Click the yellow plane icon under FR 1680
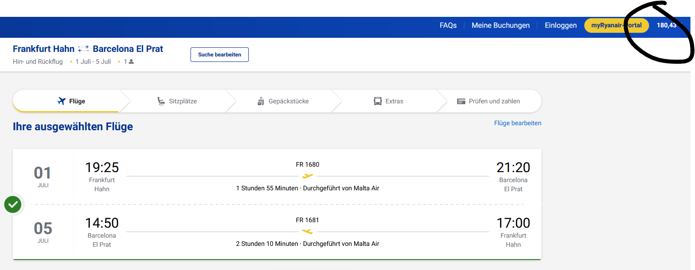 pos(308,176)
